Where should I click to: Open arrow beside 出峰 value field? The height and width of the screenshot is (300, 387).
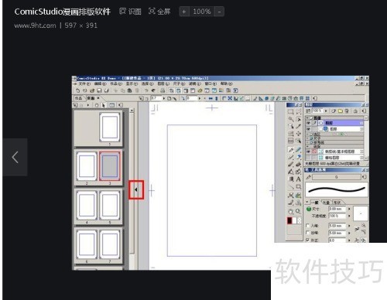(x=349, y=233)
